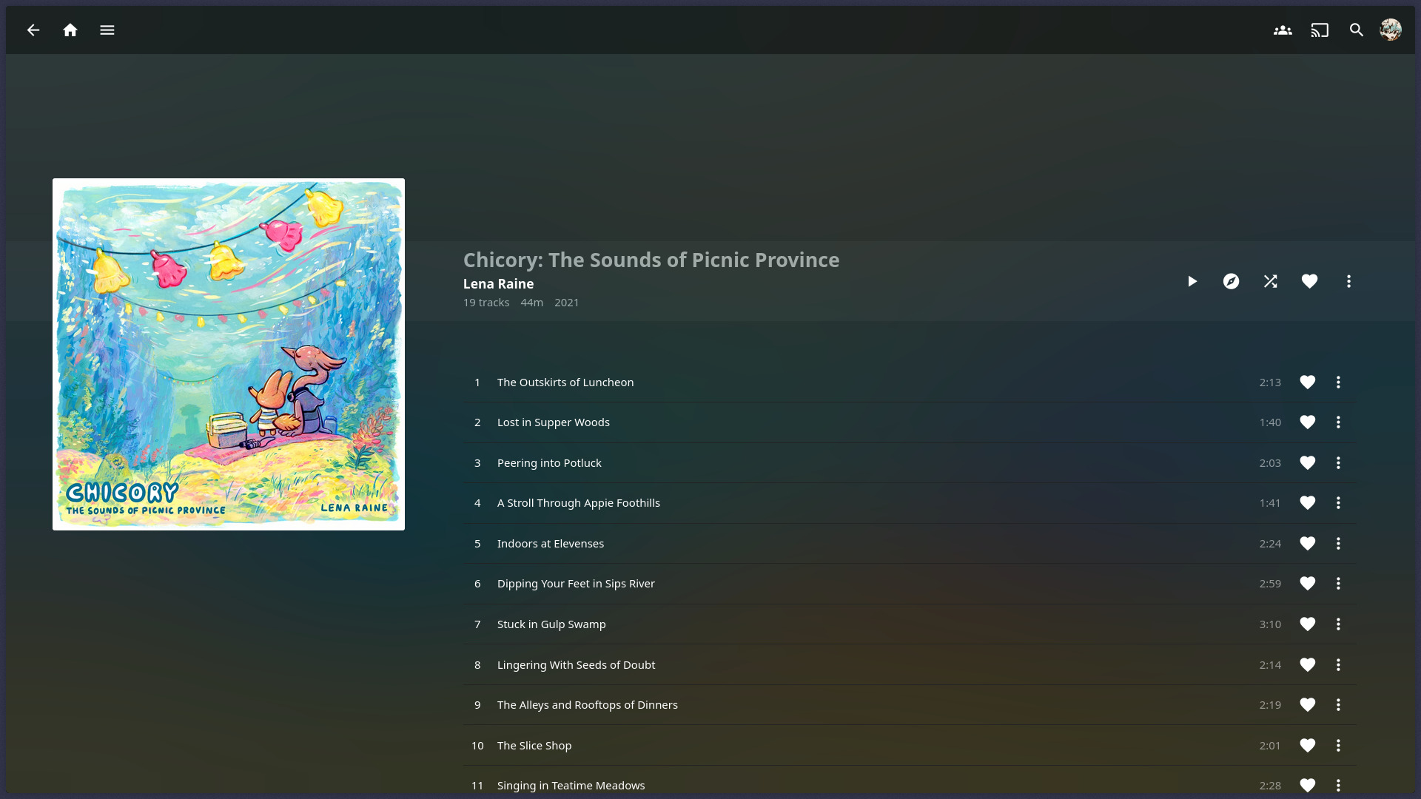The image size is (1421, 799).
Task: Toggle the heart on Stuck in Gulp Swamp
Action: pyautogui.click(x=1308, y=624)
